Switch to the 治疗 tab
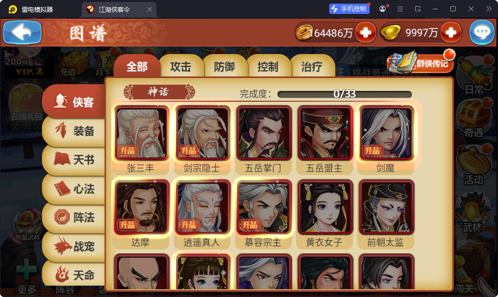Image resolution: width=498 pixels, height=297 pixels. pyautogui.click(x=312, y=67)
